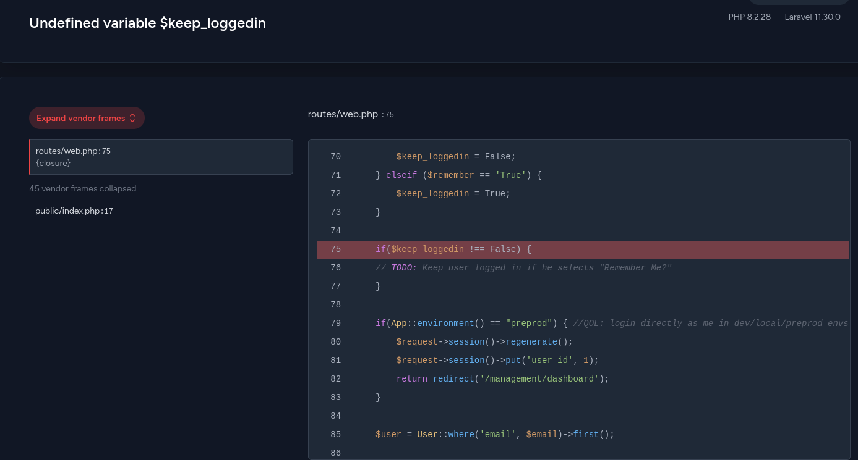858x460 pixels.
Task: Select the public/index.php:17 stack frame
Action: click(74, 211)
